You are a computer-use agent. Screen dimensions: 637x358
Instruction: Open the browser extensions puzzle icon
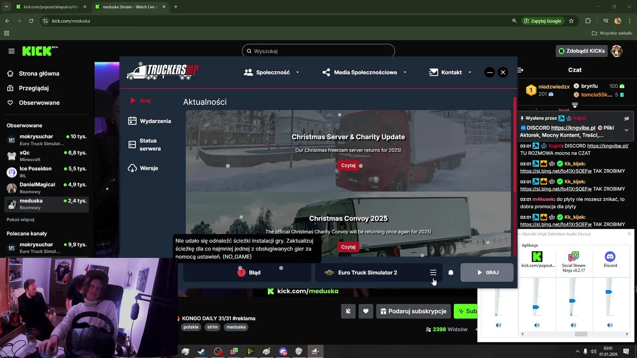tap(588, 21)
